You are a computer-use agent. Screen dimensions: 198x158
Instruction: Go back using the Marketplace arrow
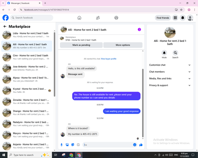[x=5, y=26]
